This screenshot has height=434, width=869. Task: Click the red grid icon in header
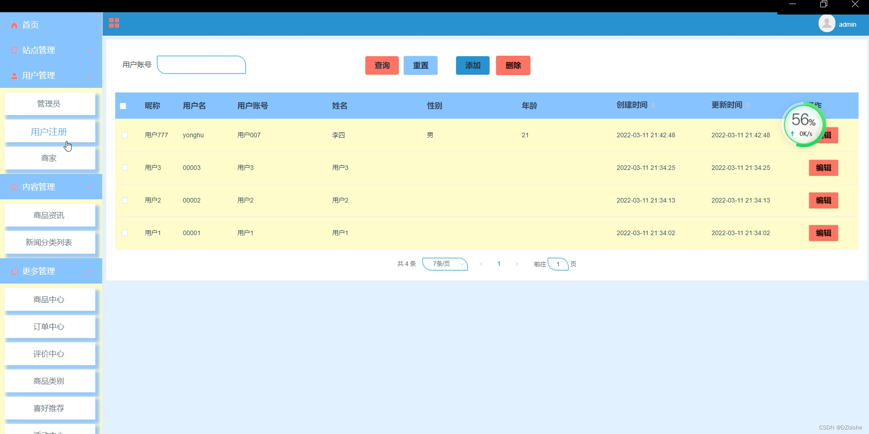[114, 23]
